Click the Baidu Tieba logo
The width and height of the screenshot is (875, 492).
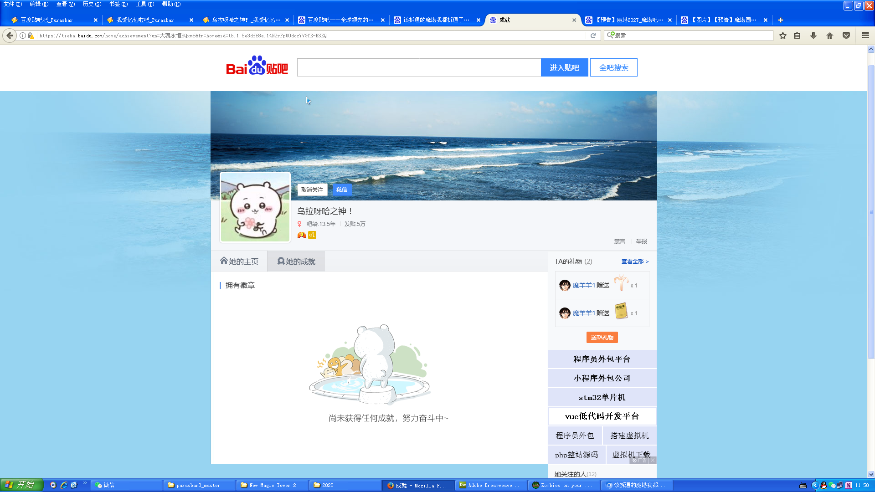pos(257,66)
